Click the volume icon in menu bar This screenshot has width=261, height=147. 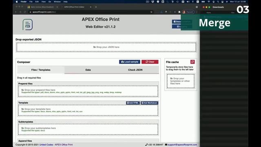coord(188,2)
